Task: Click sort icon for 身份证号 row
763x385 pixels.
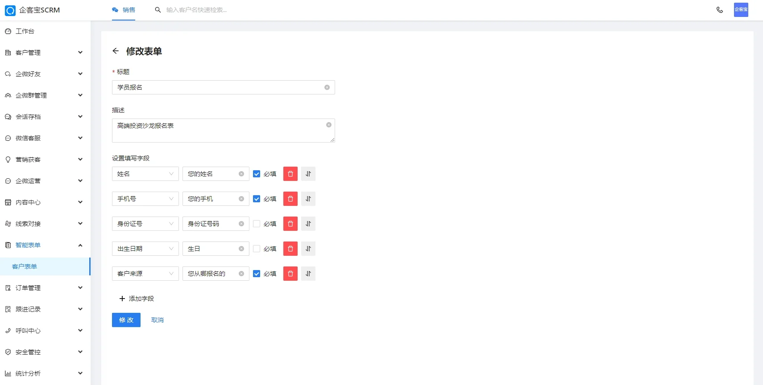Action: (x=308, y=224)
